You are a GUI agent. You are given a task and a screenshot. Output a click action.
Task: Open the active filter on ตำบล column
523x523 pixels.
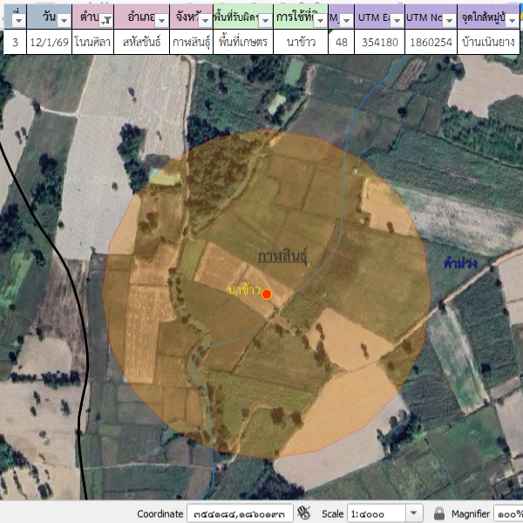106,19
